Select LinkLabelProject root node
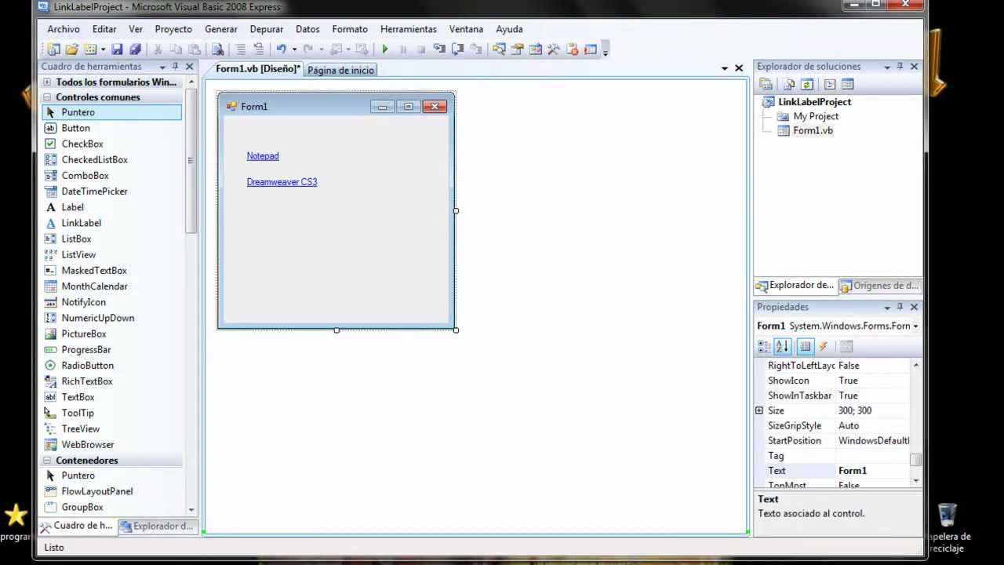 pos(814,102)
